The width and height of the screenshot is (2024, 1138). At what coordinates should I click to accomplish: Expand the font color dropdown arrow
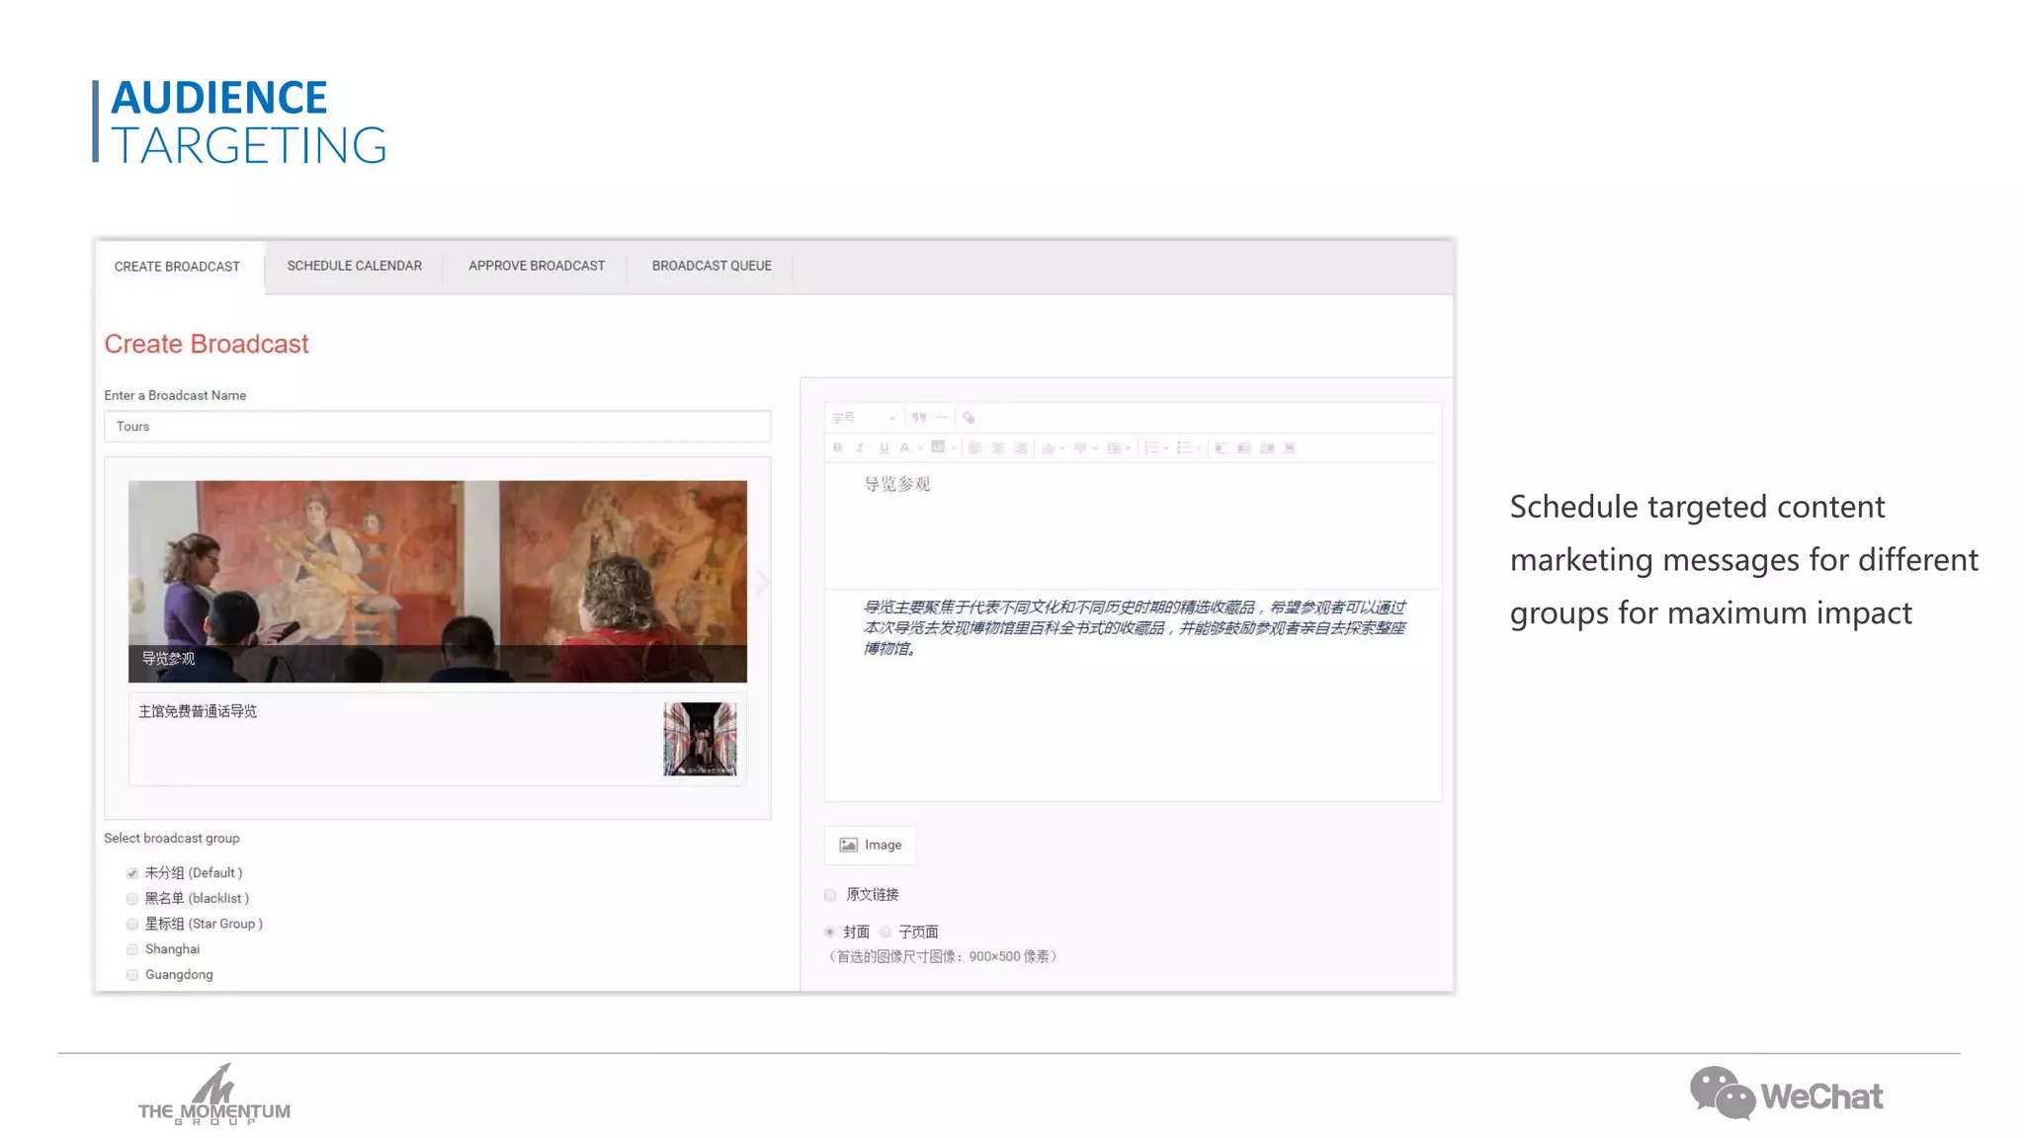click(x=920, y=448)
